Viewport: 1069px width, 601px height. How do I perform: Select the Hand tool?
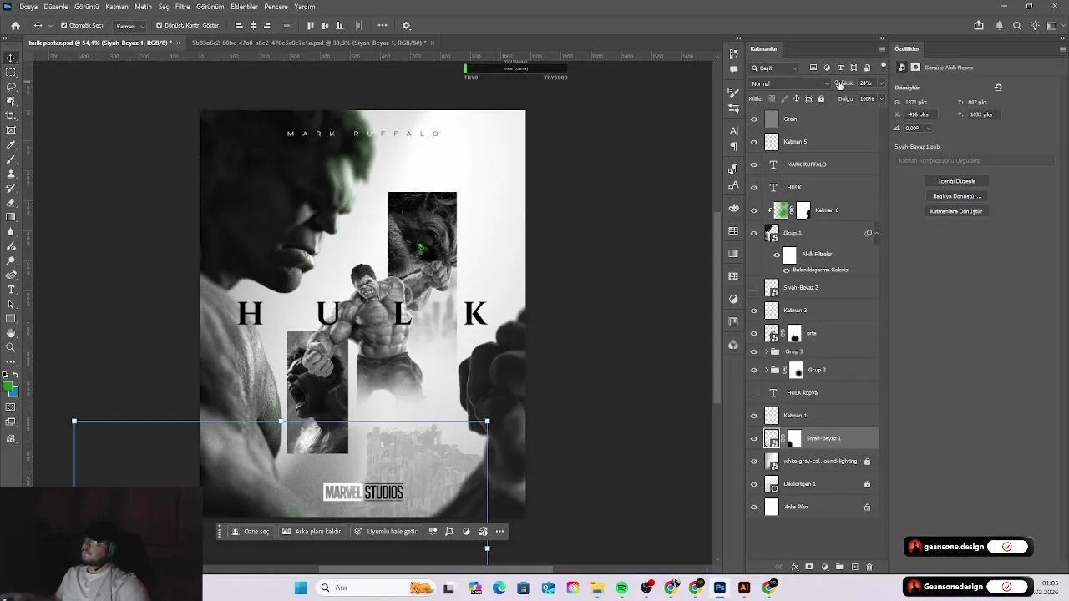11,333
